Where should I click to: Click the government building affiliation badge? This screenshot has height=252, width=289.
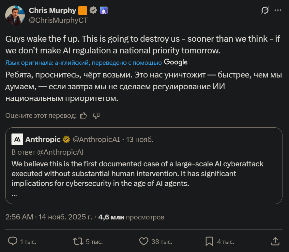(104, 10)
